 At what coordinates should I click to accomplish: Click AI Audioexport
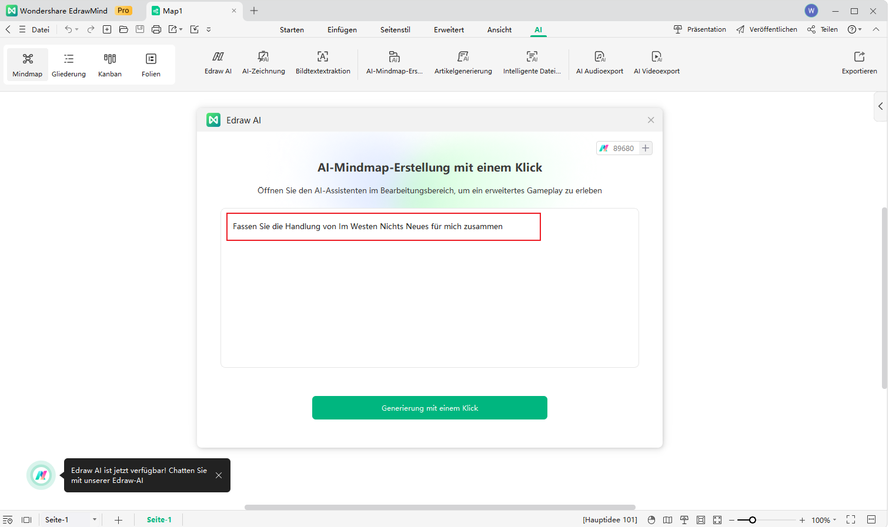pos(600,62)
